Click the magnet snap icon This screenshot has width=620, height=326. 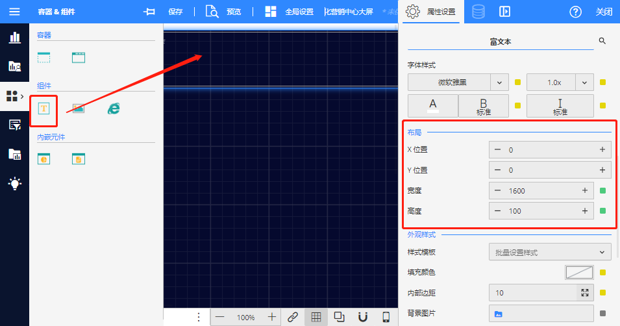coord(362,317)
